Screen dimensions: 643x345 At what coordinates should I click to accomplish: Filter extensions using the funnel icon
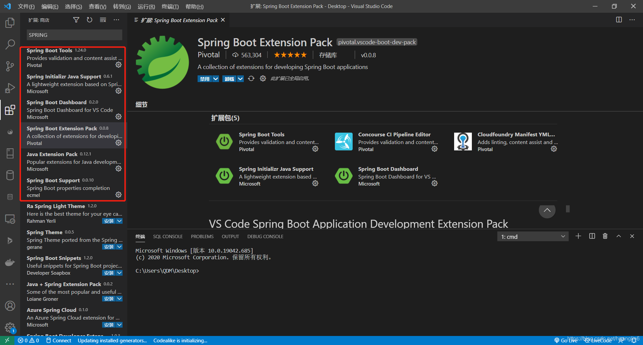pos(76,20)
